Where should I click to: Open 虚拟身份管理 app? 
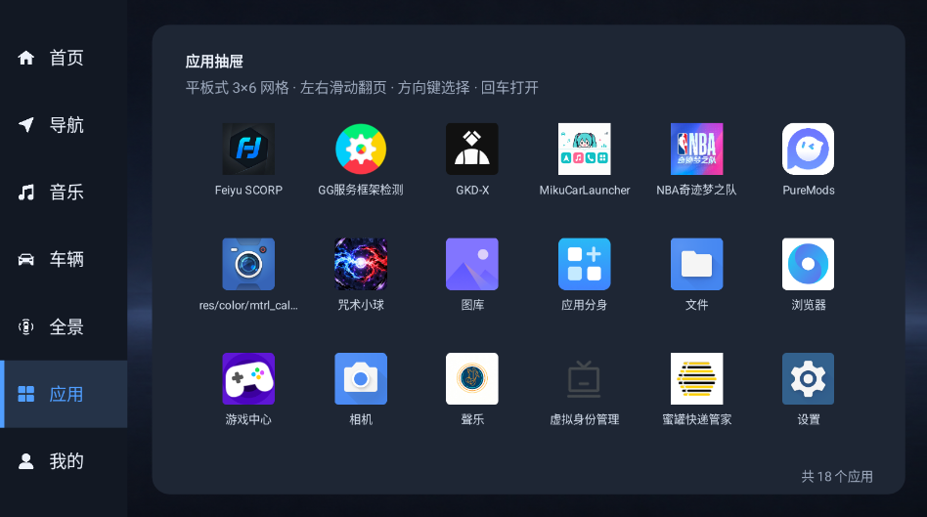[x=584, y=379]
